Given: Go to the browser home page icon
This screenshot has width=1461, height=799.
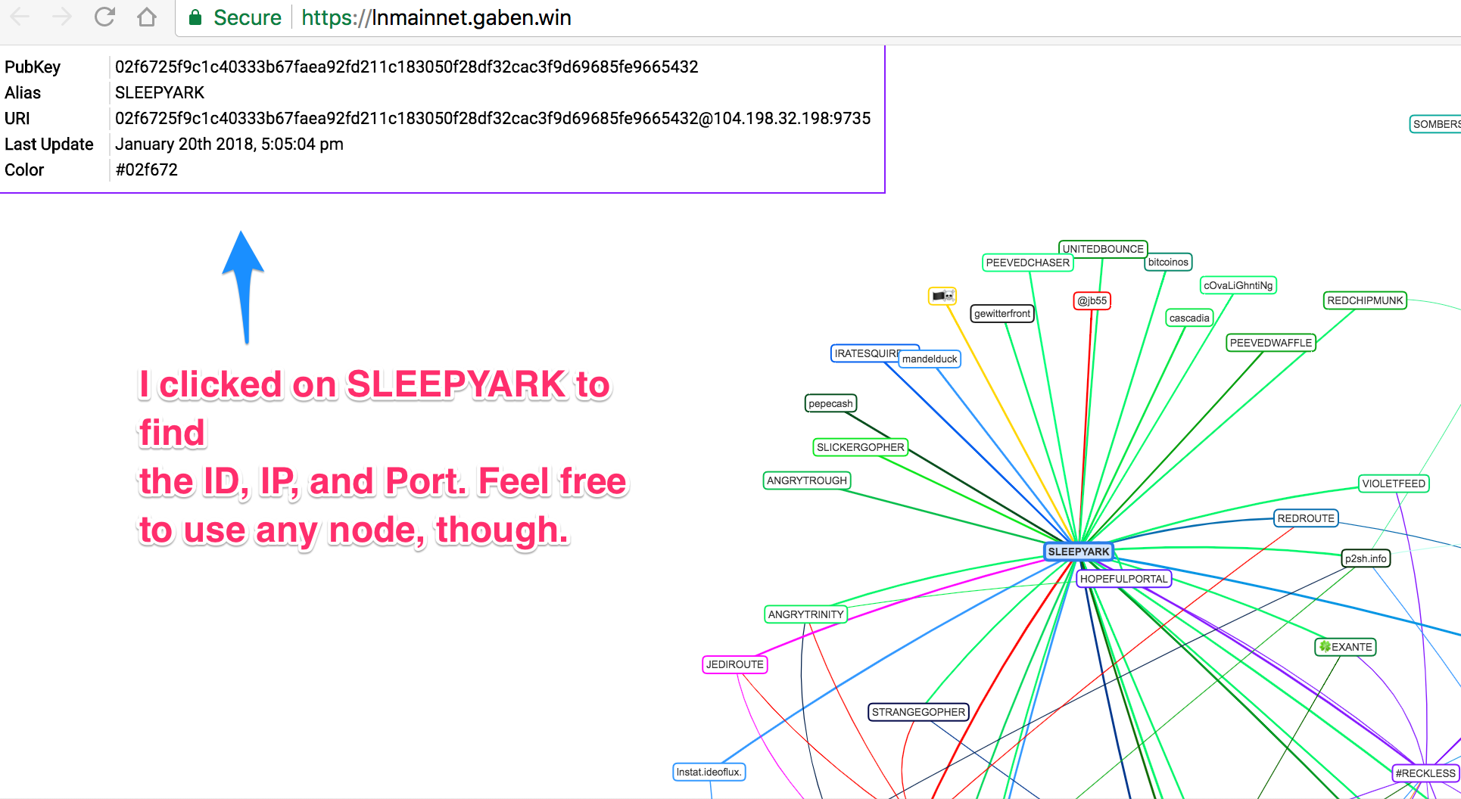Looking at the screenshot, I should 147,17.
